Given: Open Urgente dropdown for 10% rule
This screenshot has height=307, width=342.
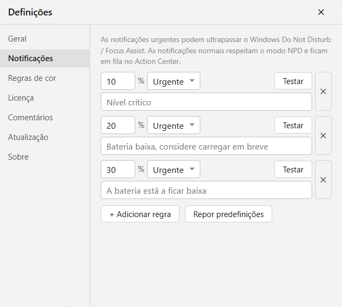Looking at the screenshot, I should pos(174,81).
